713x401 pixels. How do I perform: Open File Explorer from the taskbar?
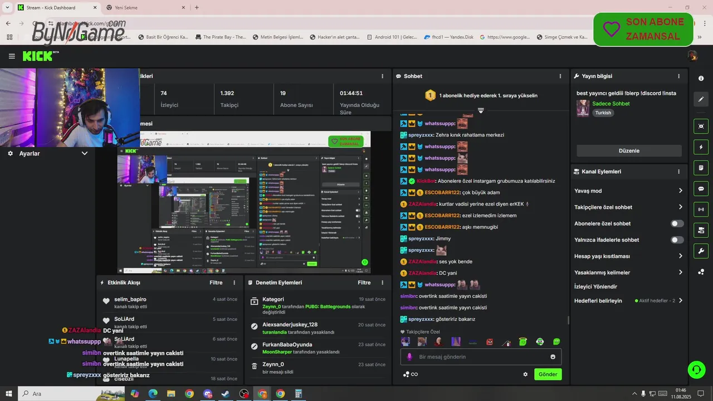point(171,394)
